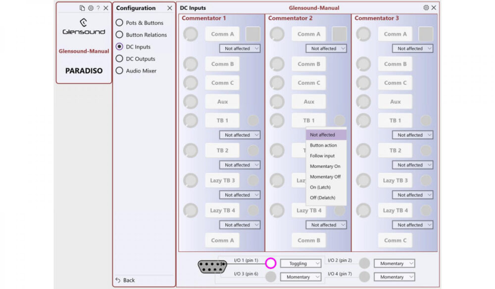Screen dimensions: 495x289
Task: Select the DC Outputs radio button
Action: 119,59
